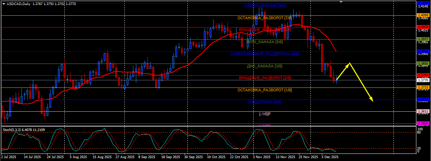Viewport: 431px width, 161px height.
Task: Click the 1.4145 price scale value
Action: pos(423,6)
